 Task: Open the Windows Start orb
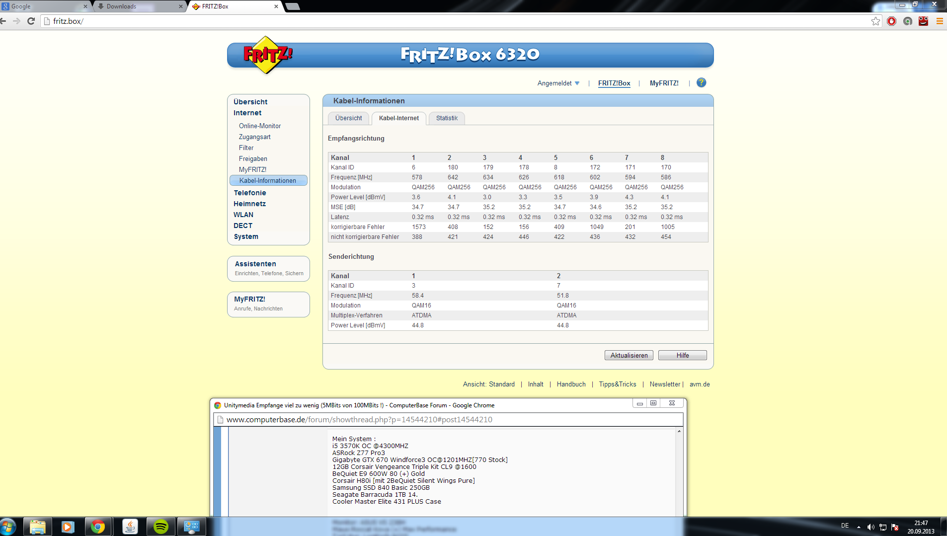tap(8, 527)
